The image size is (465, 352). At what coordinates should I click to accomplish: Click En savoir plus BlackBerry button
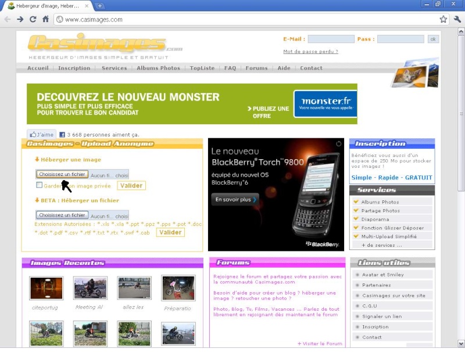[x=235, y=199]
